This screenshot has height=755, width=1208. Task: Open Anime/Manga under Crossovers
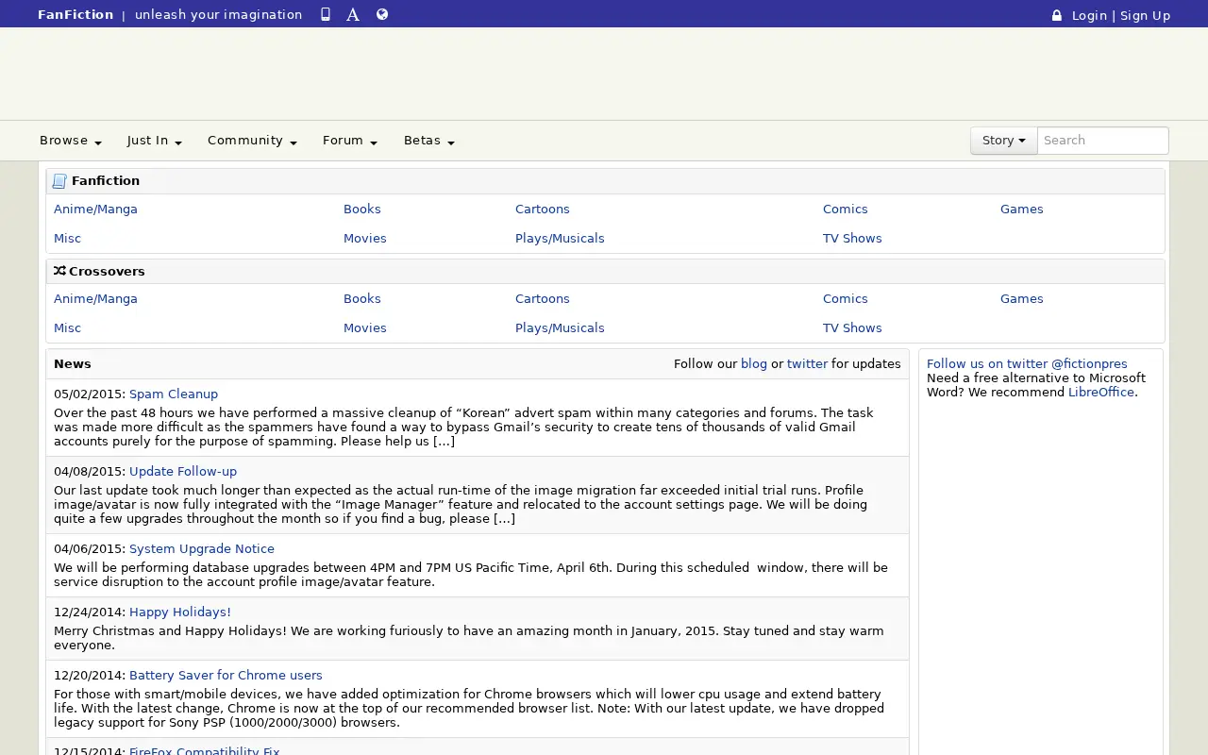click(95, 299)
